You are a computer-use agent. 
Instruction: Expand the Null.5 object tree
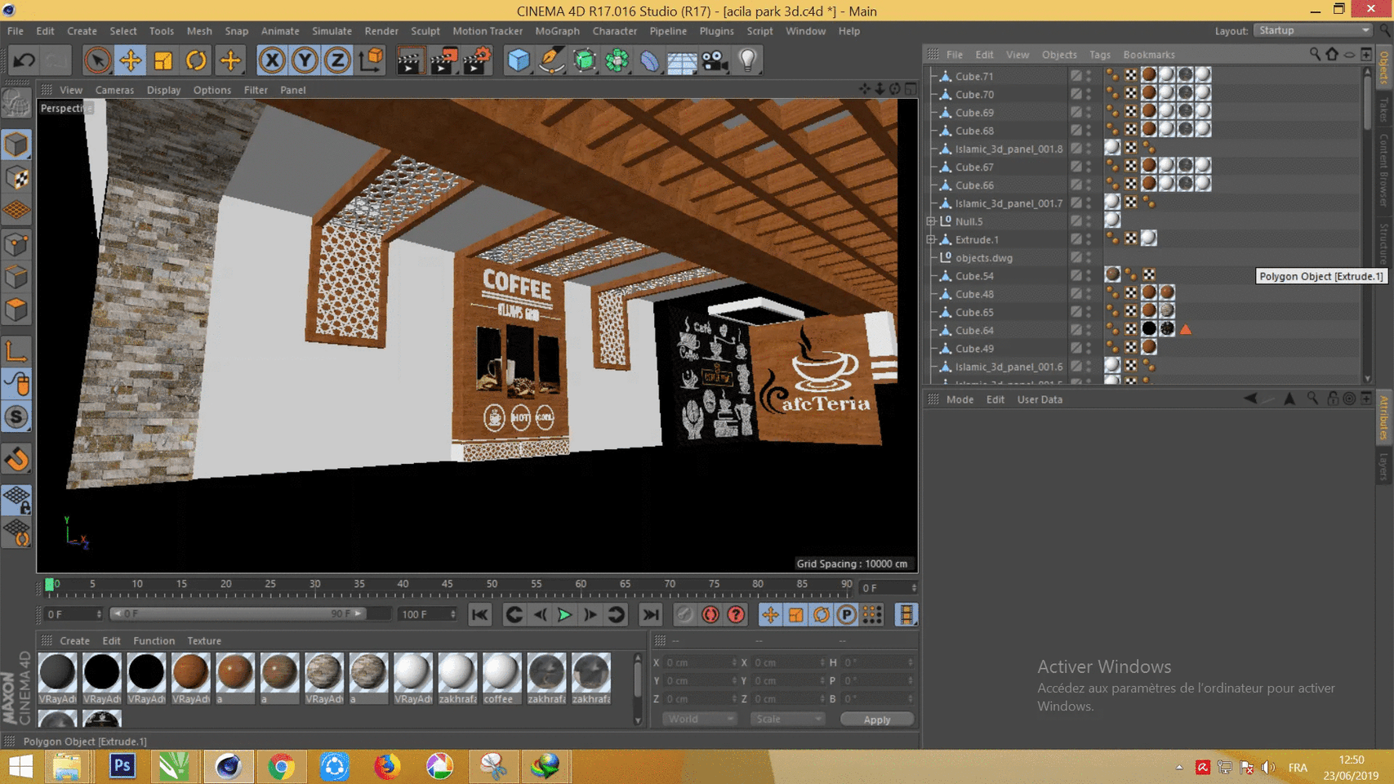[931, 221]
